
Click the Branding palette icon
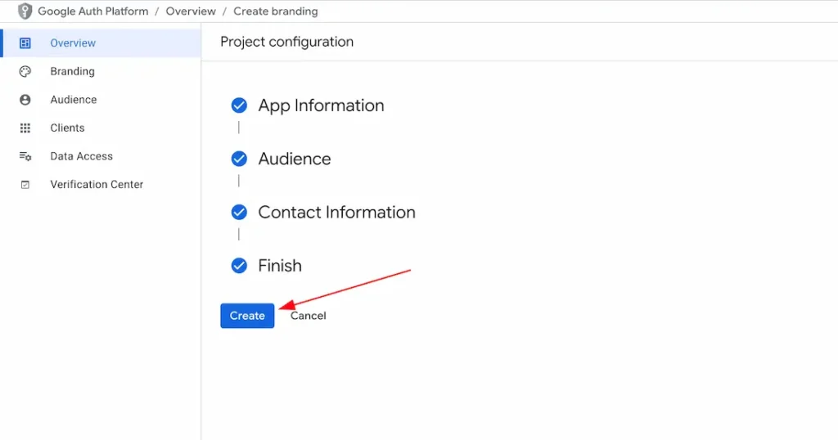click(25, 72)
